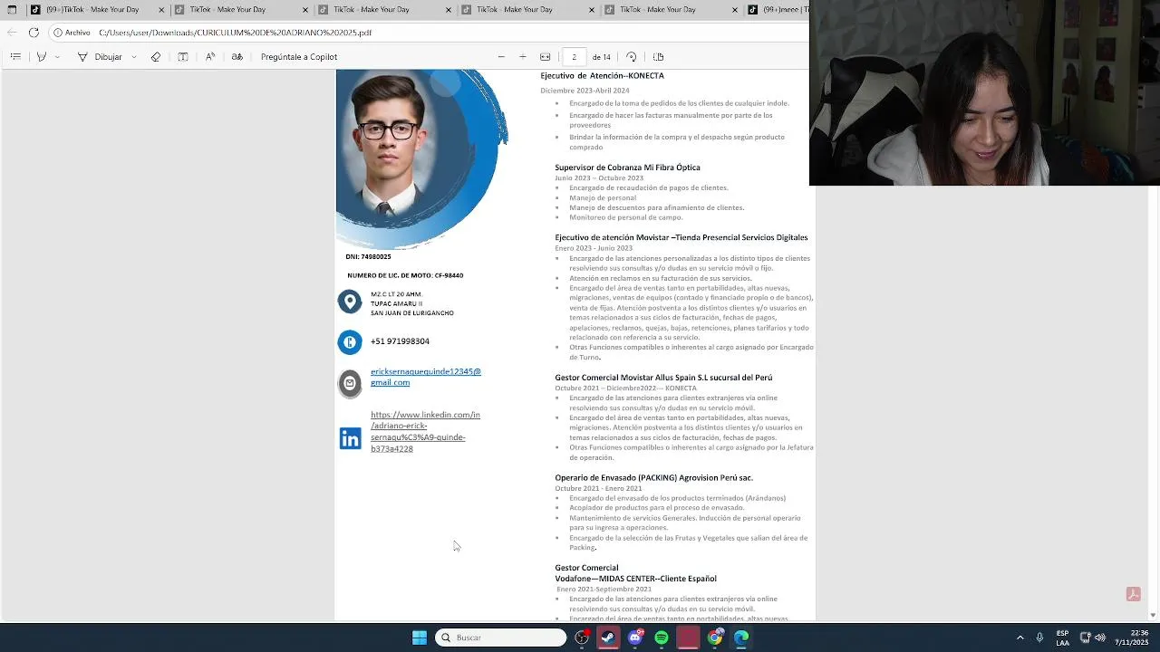This screenshot has height=652, width=1160.
Task: Open the translate icon in PDF toolbar
Action: coord(237,56)
